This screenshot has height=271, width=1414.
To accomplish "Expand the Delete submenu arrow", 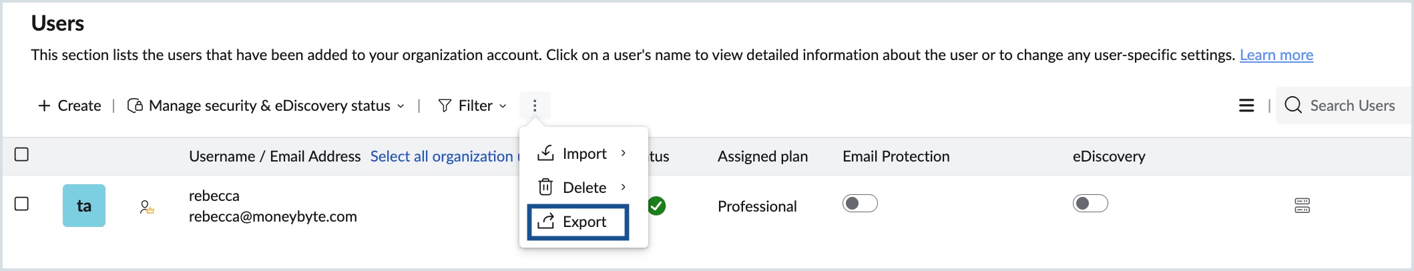I will [624, 187].
